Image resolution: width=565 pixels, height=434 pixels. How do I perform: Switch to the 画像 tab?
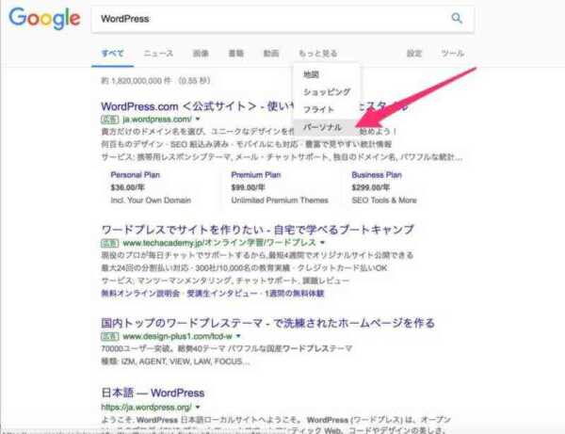click(x=201, y=54)
